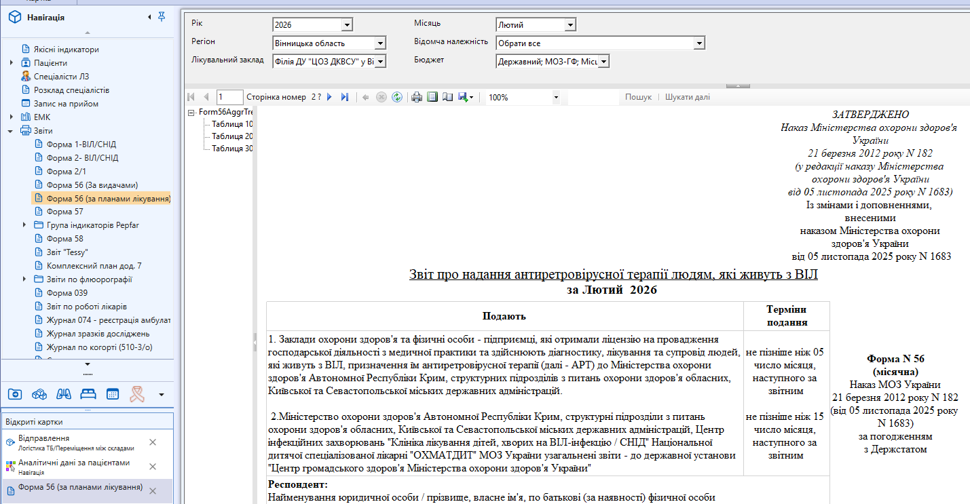Collapse the Form56AggrTre document map node
The height and width of the screenshot is (504, 970).
pos(192,112)
